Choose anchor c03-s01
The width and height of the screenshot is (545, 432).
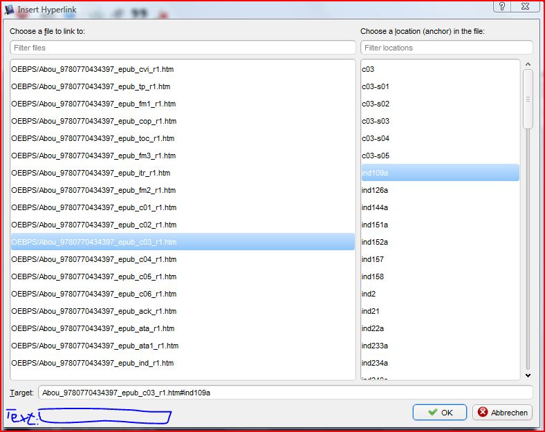coord(441,86)
